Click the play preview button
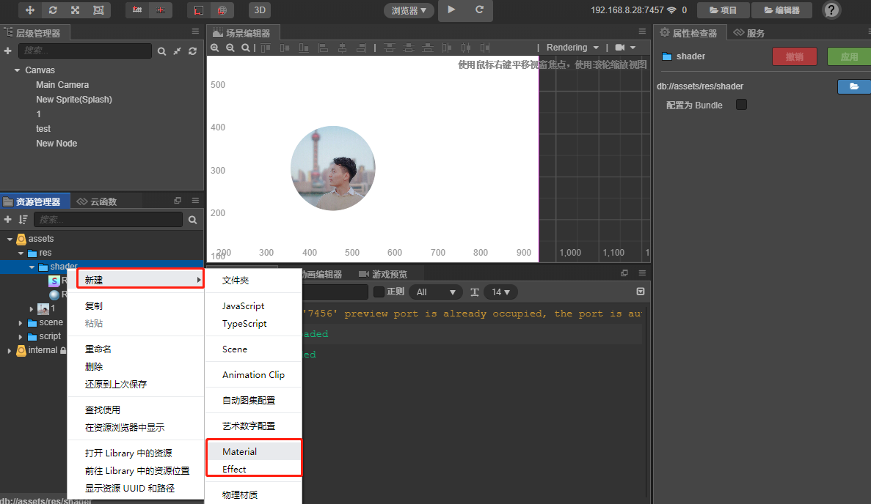The height and width of the screenshot is (504, 871). coord(451,10)
